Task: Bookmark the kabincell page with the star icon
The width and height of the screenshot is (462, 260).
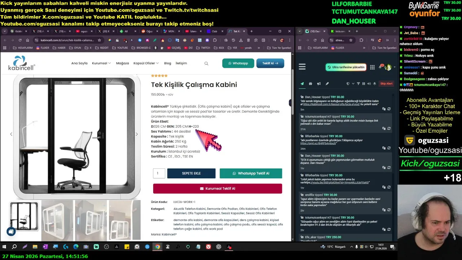Action: pos(99,40)
